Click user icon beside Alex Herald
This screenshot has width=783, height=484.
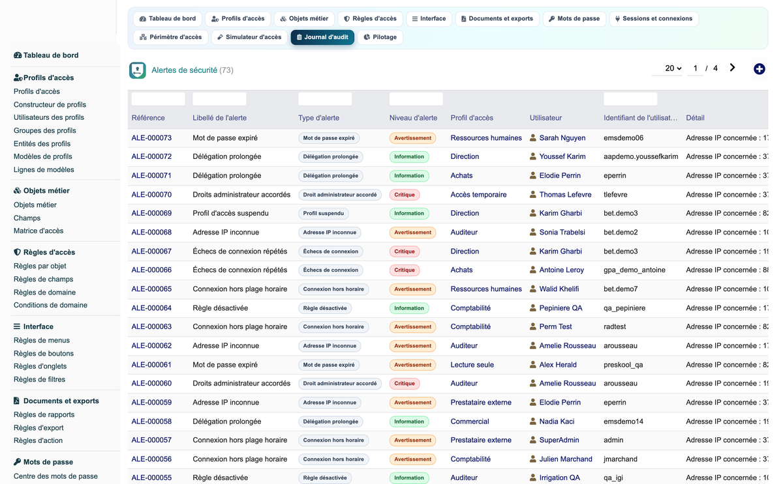(533, 365)
